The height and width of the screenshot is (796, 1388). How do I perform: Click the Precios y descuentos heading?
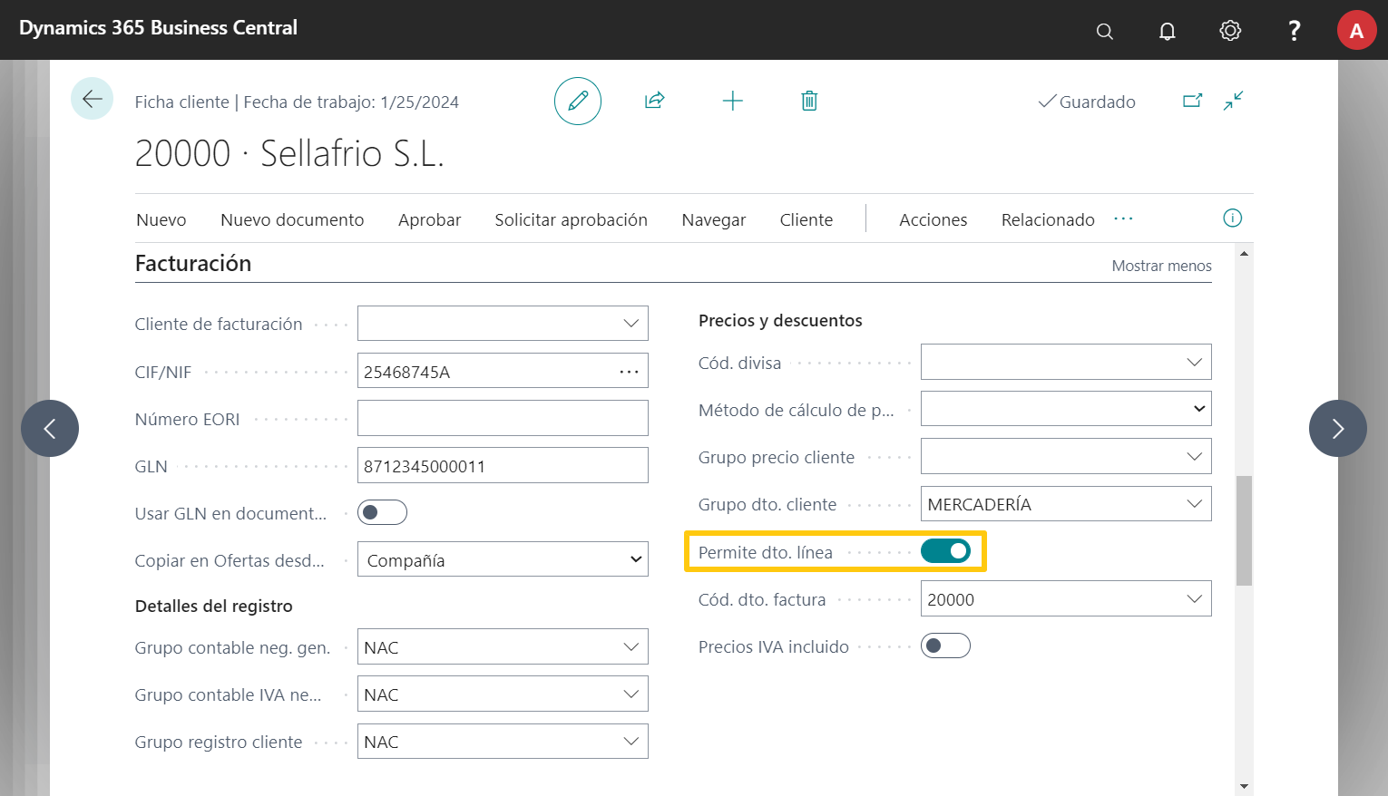tap(780, 320)
